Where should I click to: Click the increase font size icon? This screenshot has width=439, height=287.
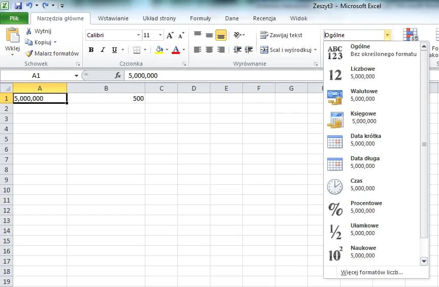pyautogui.click(x=170, y=36)
